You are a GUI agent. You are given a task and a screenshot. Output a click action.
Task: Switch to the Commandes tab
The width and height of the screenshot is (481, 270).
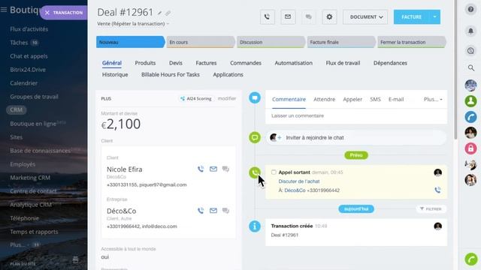click(246, 63)
